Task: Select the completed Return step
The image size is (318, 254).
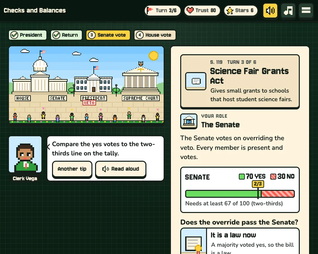Action: point(66,35)
